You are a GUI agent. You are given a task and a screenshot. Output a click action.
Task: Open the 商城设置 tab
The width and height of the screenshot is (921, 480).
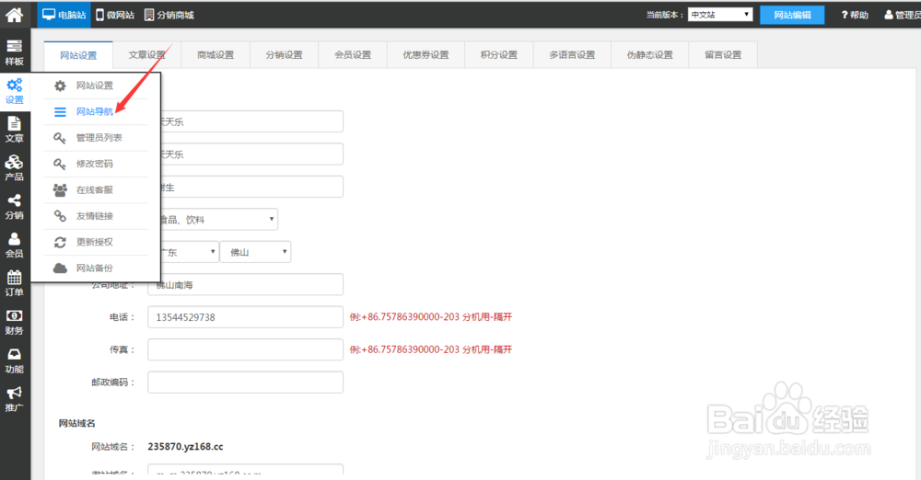tap(216, 54)
